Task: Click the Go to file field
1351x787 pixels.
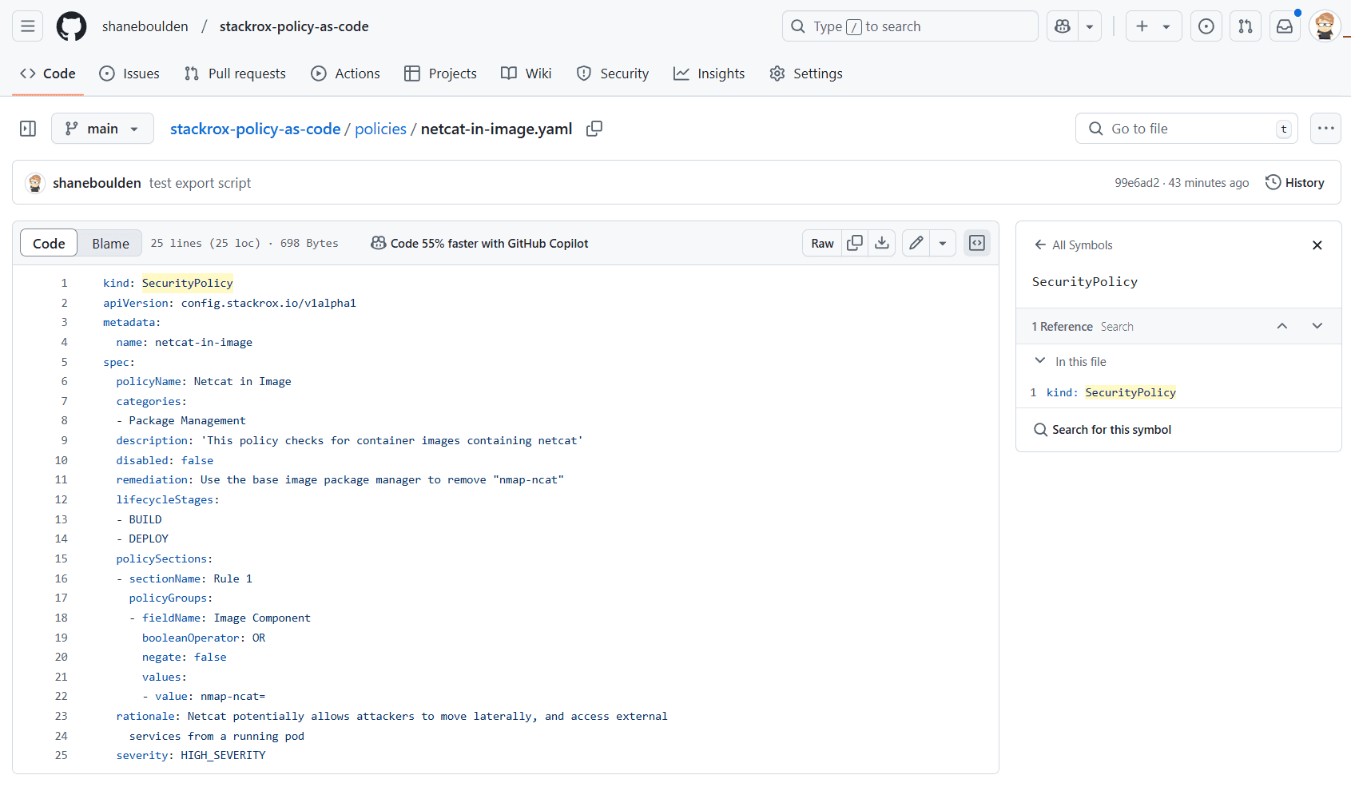Action: 1186,129
